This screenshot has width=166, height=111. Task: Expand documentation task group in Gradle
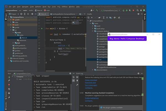tap(93, 70)
